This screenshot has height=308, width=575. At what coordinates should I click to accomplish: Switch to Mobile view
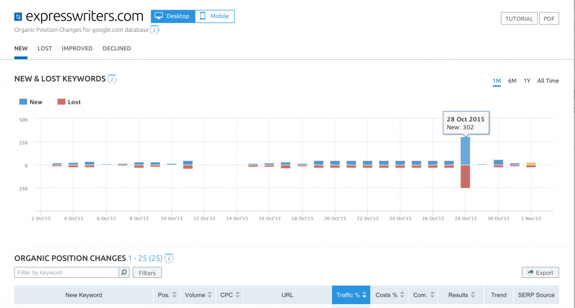coord(215,16)
